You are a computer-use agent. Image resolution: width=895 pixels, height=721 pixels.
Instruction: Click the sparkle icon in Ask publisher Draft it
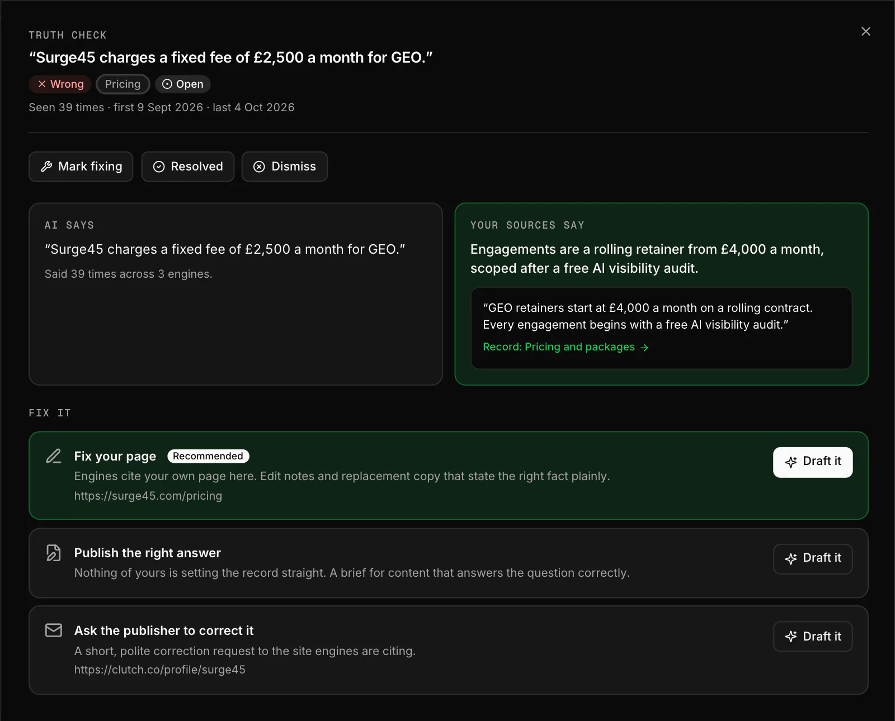pyautogui.click(x=791, y=637)
